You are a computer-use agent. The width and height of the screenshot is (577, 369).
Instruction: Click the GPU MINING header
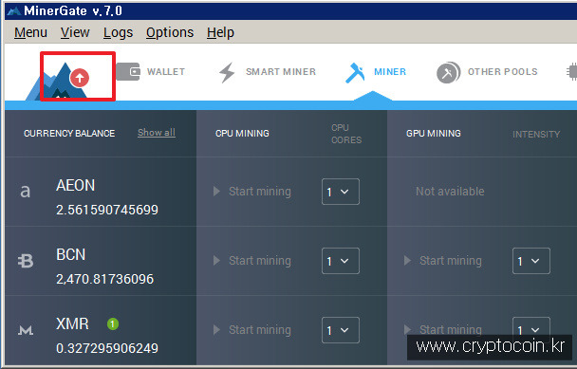click(x=434, y=133)
